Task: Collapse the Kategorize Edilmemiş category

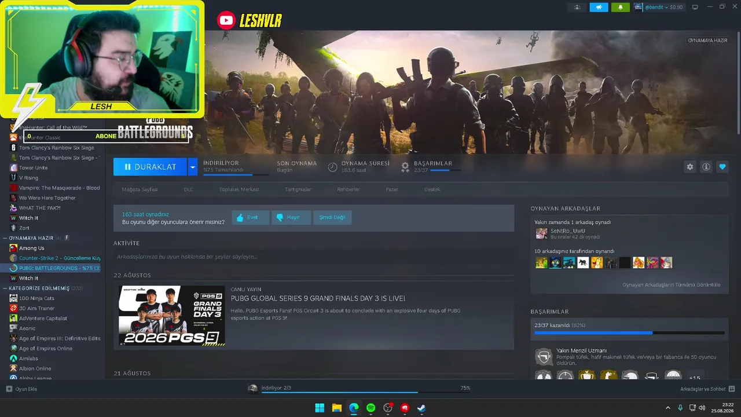Action: point(5,288)
